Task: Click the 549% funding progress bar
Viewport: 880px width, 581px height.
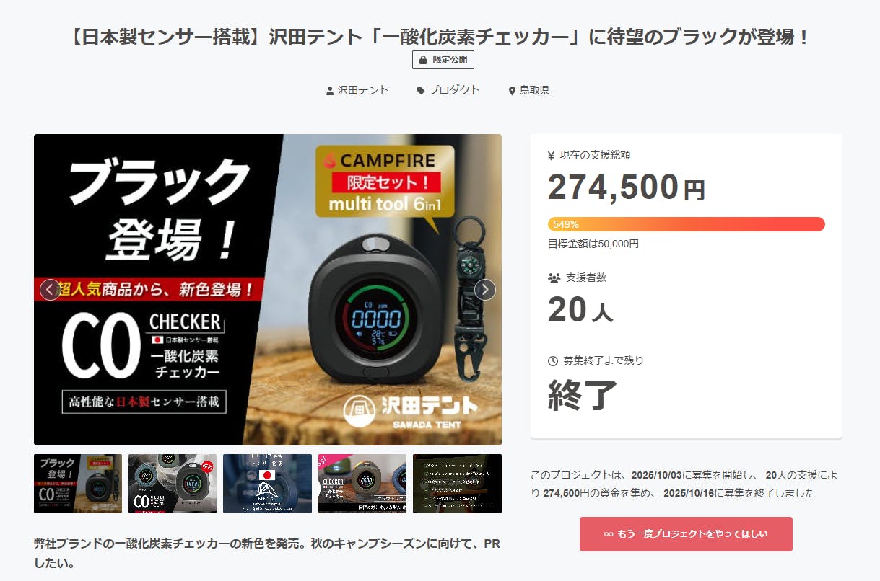Action: pyautogui.click(x=687, y=224)
